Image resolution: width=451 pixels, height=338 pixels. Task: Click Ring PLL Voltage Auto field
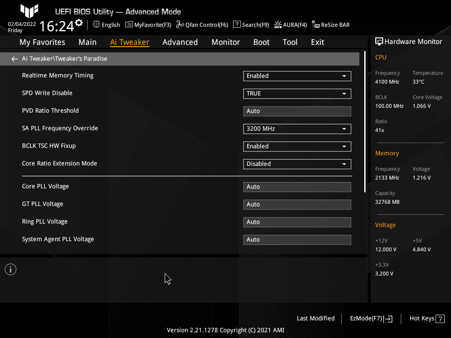coord(297,222)
